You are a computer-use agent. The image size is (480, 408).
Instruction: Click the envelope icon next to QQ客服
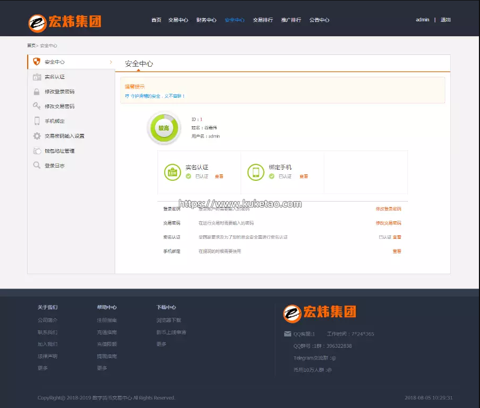coord(287,334)
